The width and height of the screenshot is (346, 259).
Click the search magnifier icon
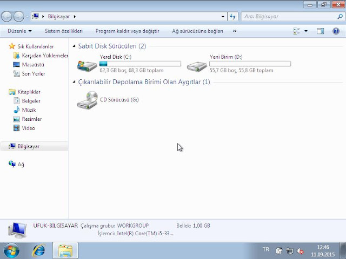point(340,16)
